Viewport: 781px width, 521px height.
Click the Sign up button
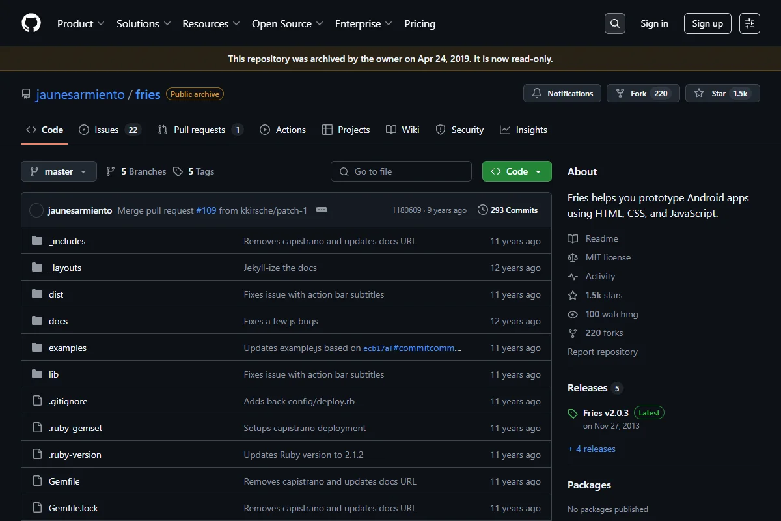(707, 23)
